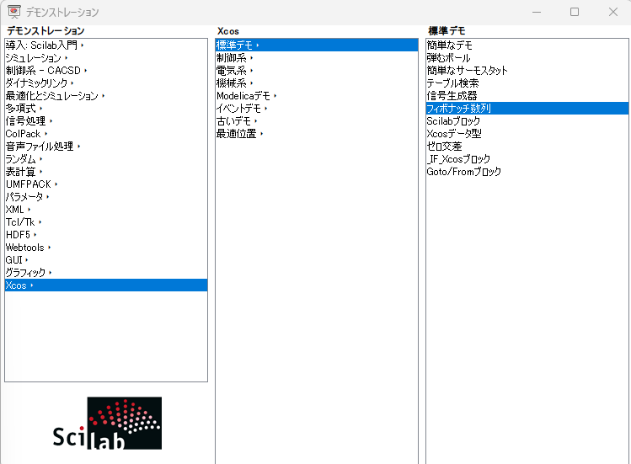Open テーブル検索 demo
Screen dimensions: 631x464
tap(527, 83)
